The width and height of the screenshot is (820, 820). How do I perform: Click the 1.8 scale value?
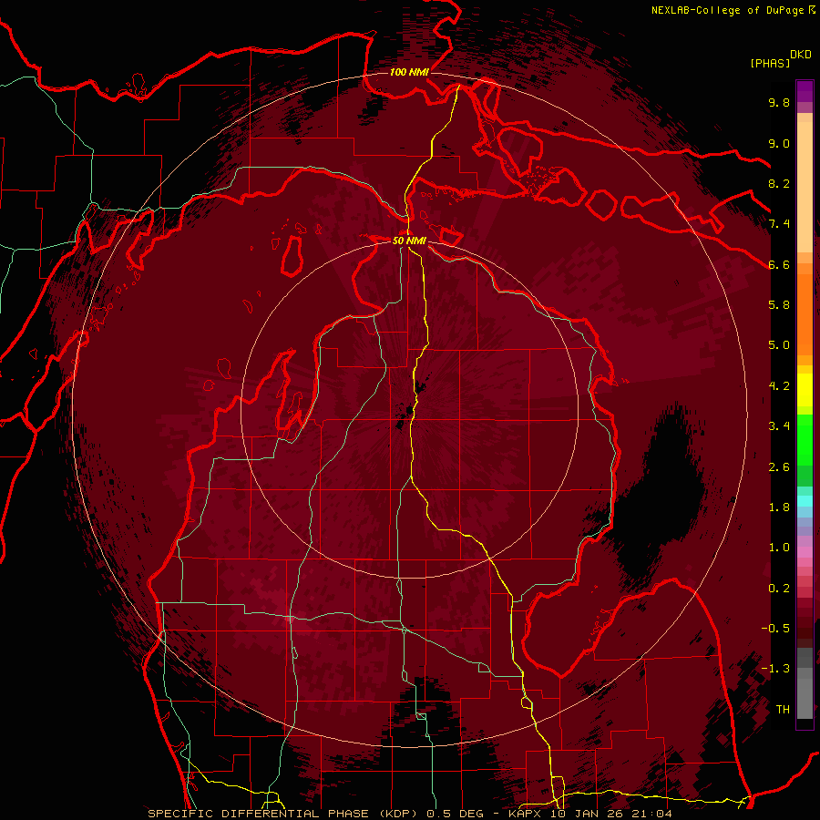pyautogui.click(x=779, y=507)
